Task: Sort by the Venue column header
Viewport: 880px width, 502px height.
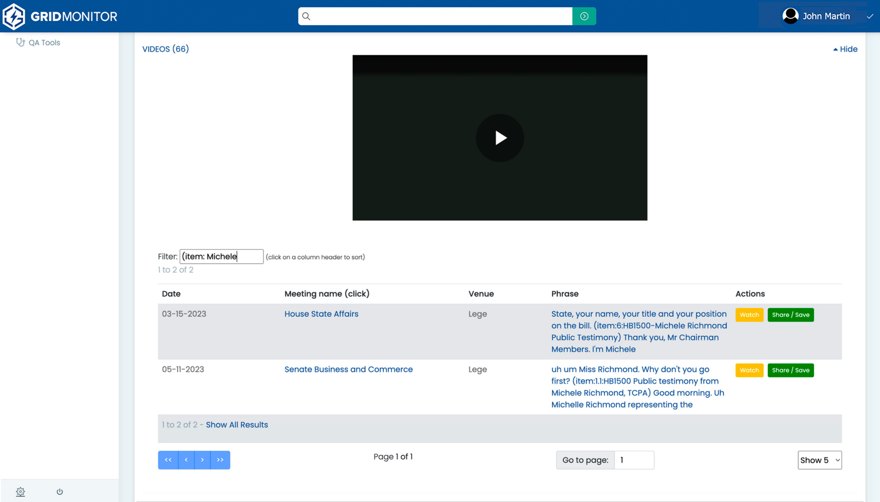Action: [481, 294]
